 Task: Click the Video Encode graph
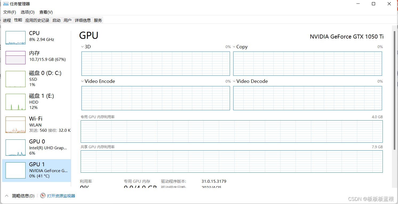[x=156, y=98]
